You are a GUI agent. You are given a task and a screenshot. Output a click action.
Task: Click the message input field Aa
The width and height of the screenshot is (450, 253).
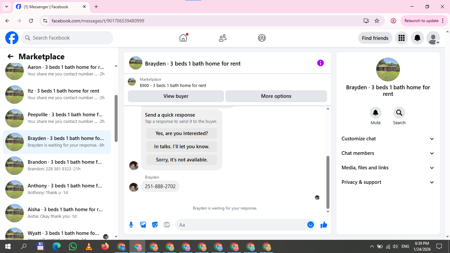(240, 225)
